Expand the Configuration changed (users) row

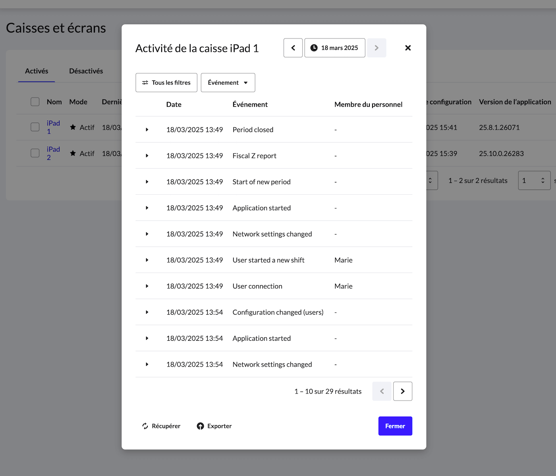(147, 312)
